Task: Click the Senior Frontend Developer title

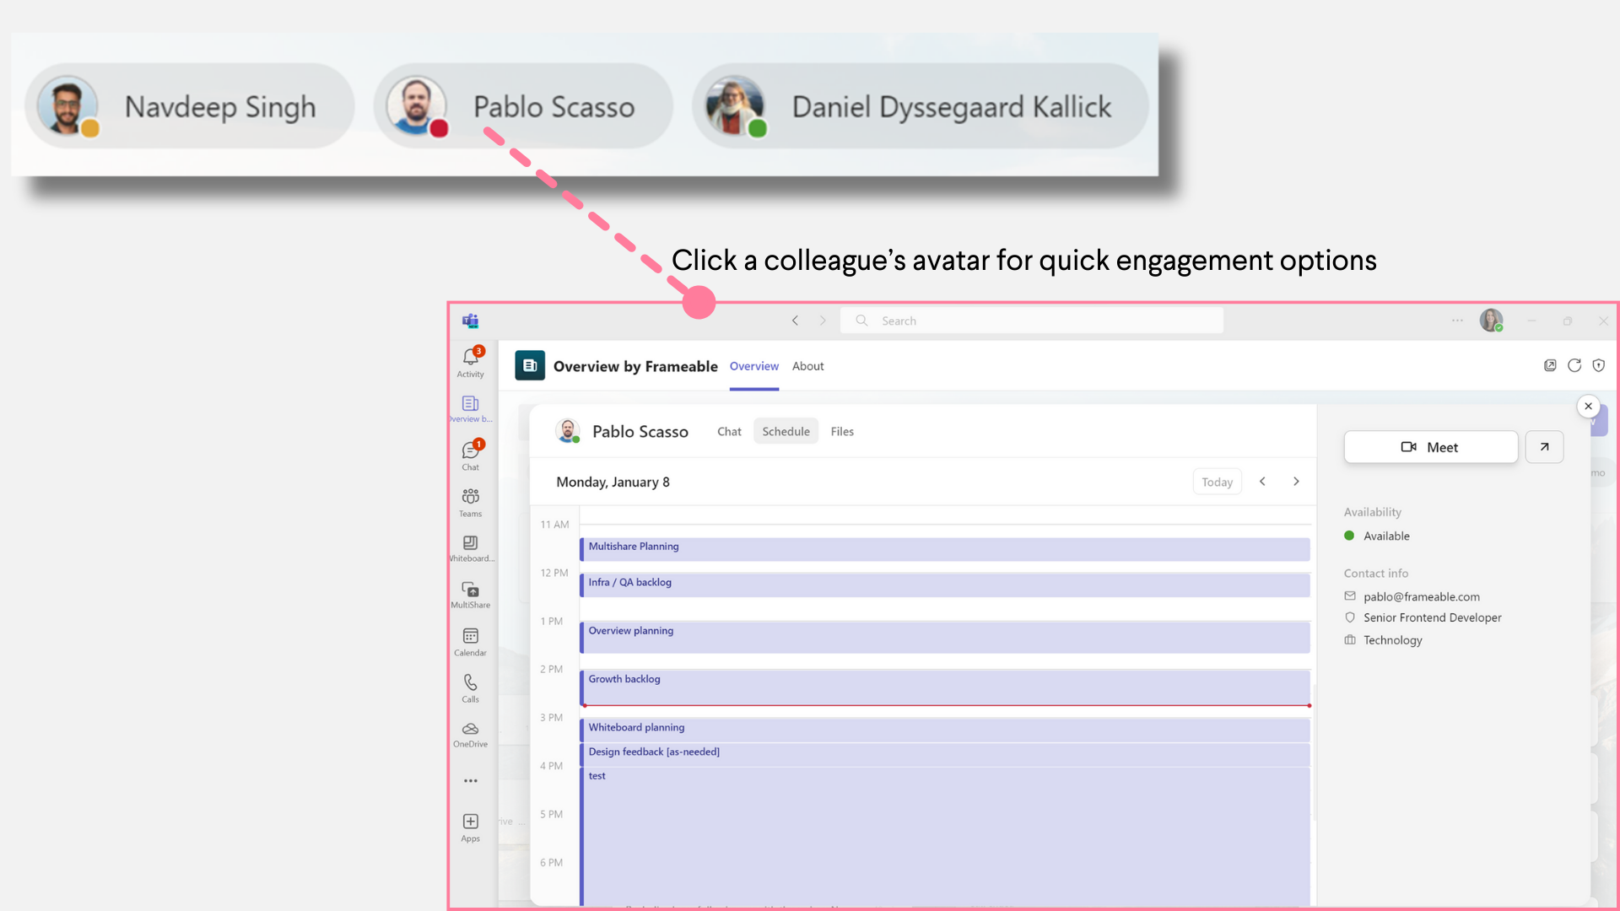Action: click(1432, 617)
